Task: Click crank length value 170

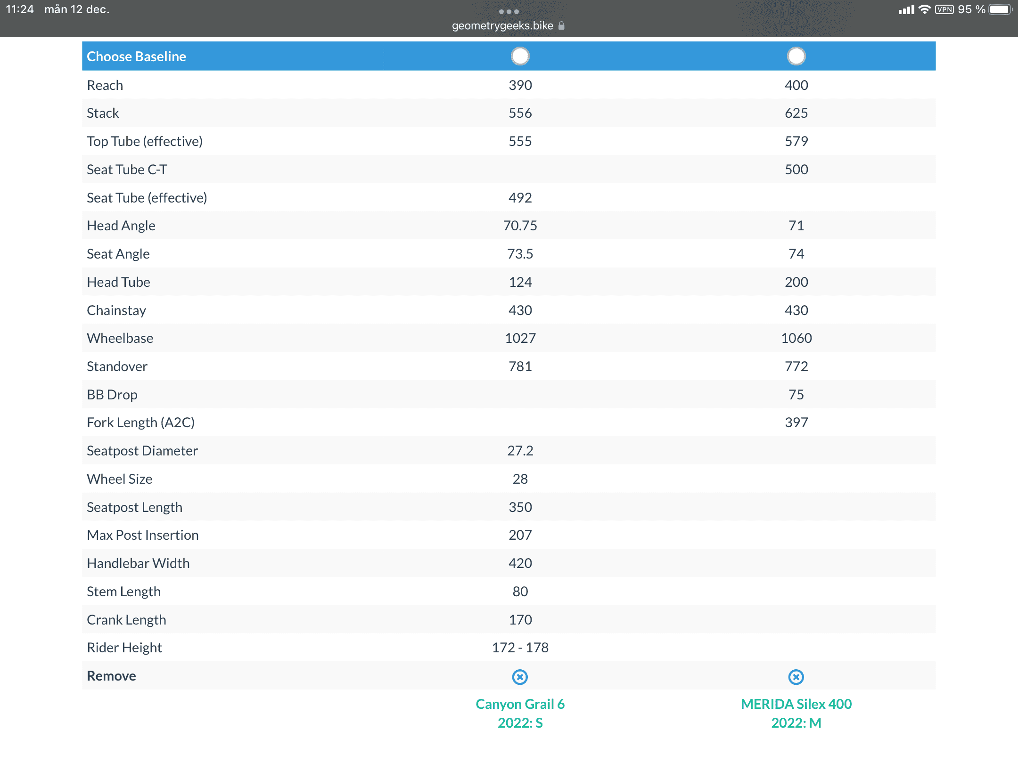Action: pos(520,620)
